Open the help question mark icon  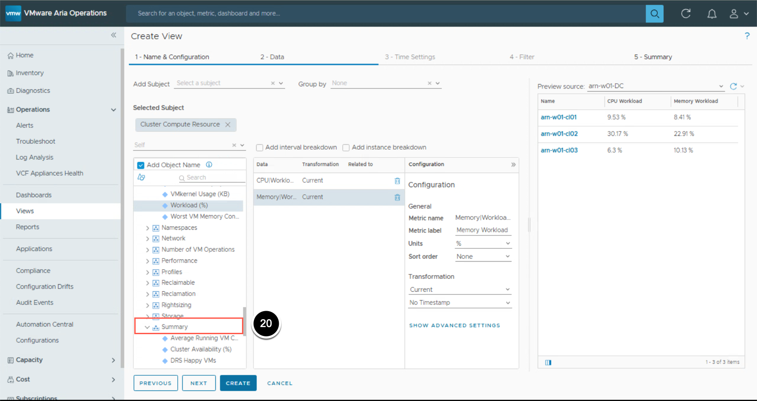[x=747, y=36]
